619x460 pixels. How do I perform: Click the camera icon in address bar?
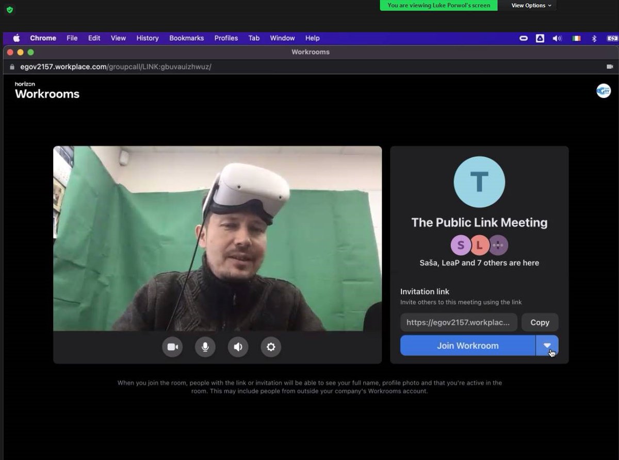(x=610, y=67)
